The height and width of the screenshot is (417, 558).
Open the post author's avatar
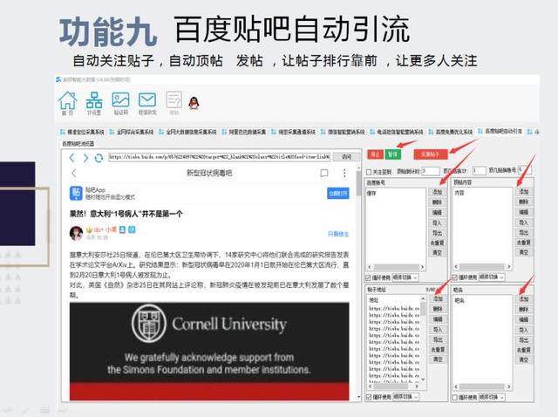pyautogui.click(x=76, y=233)
